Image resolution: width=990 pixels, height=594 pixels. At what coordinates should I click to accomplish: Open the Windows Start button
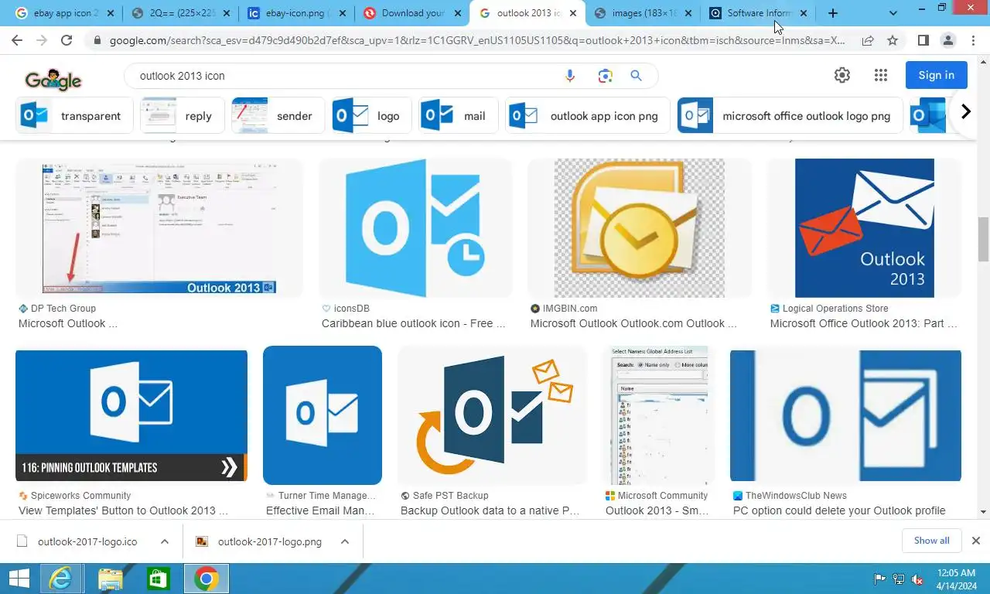point(19,579)
